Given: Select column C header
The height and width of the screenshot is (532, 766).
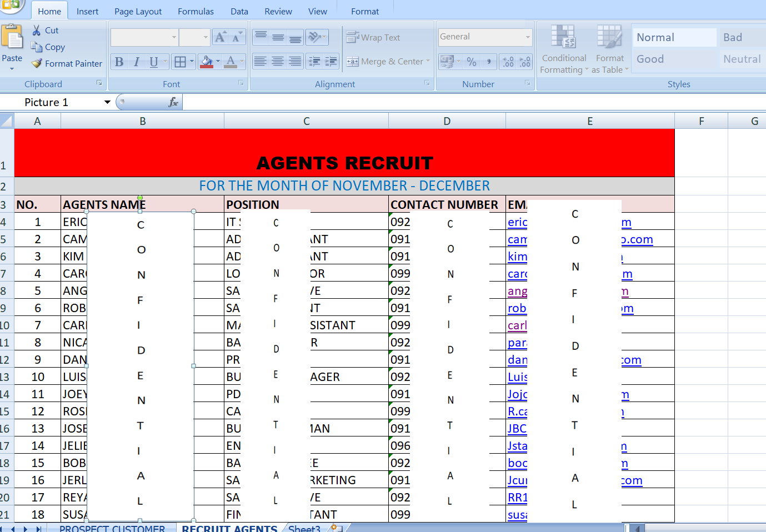Looking at the screenshot, I should 307,121.
